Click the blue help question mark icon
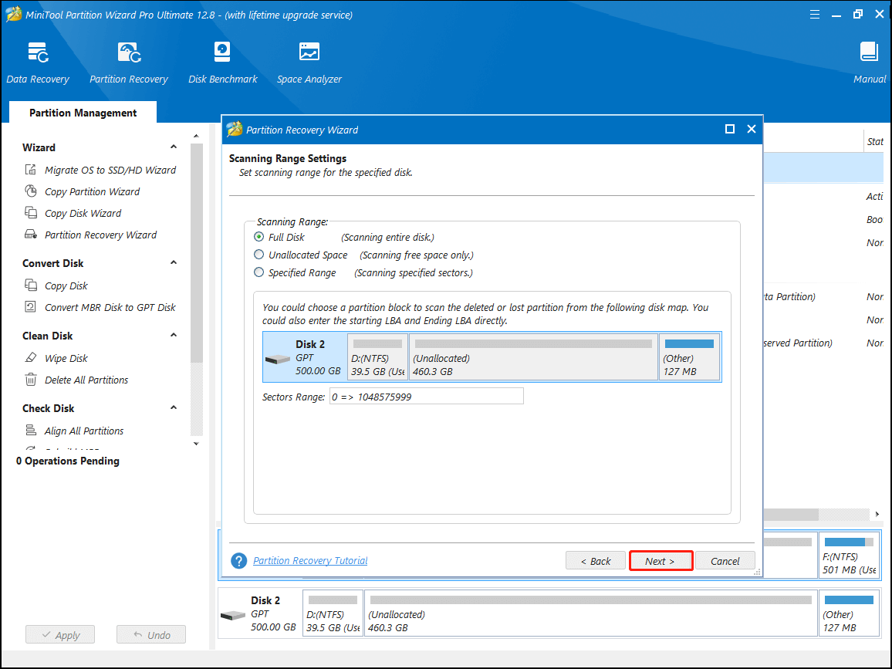The image size is (892, 669). (239, 561)
